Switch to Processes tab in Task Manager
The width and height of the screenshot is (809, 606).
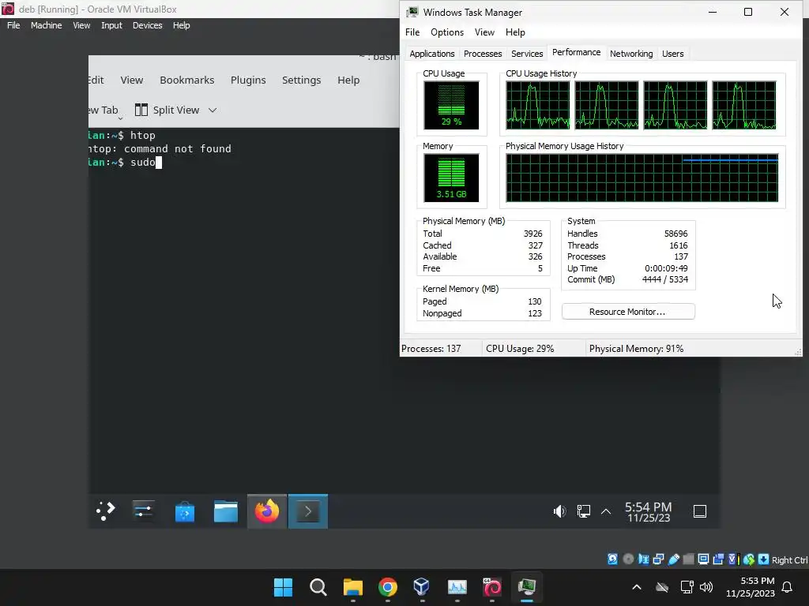(x=483, y=54)
